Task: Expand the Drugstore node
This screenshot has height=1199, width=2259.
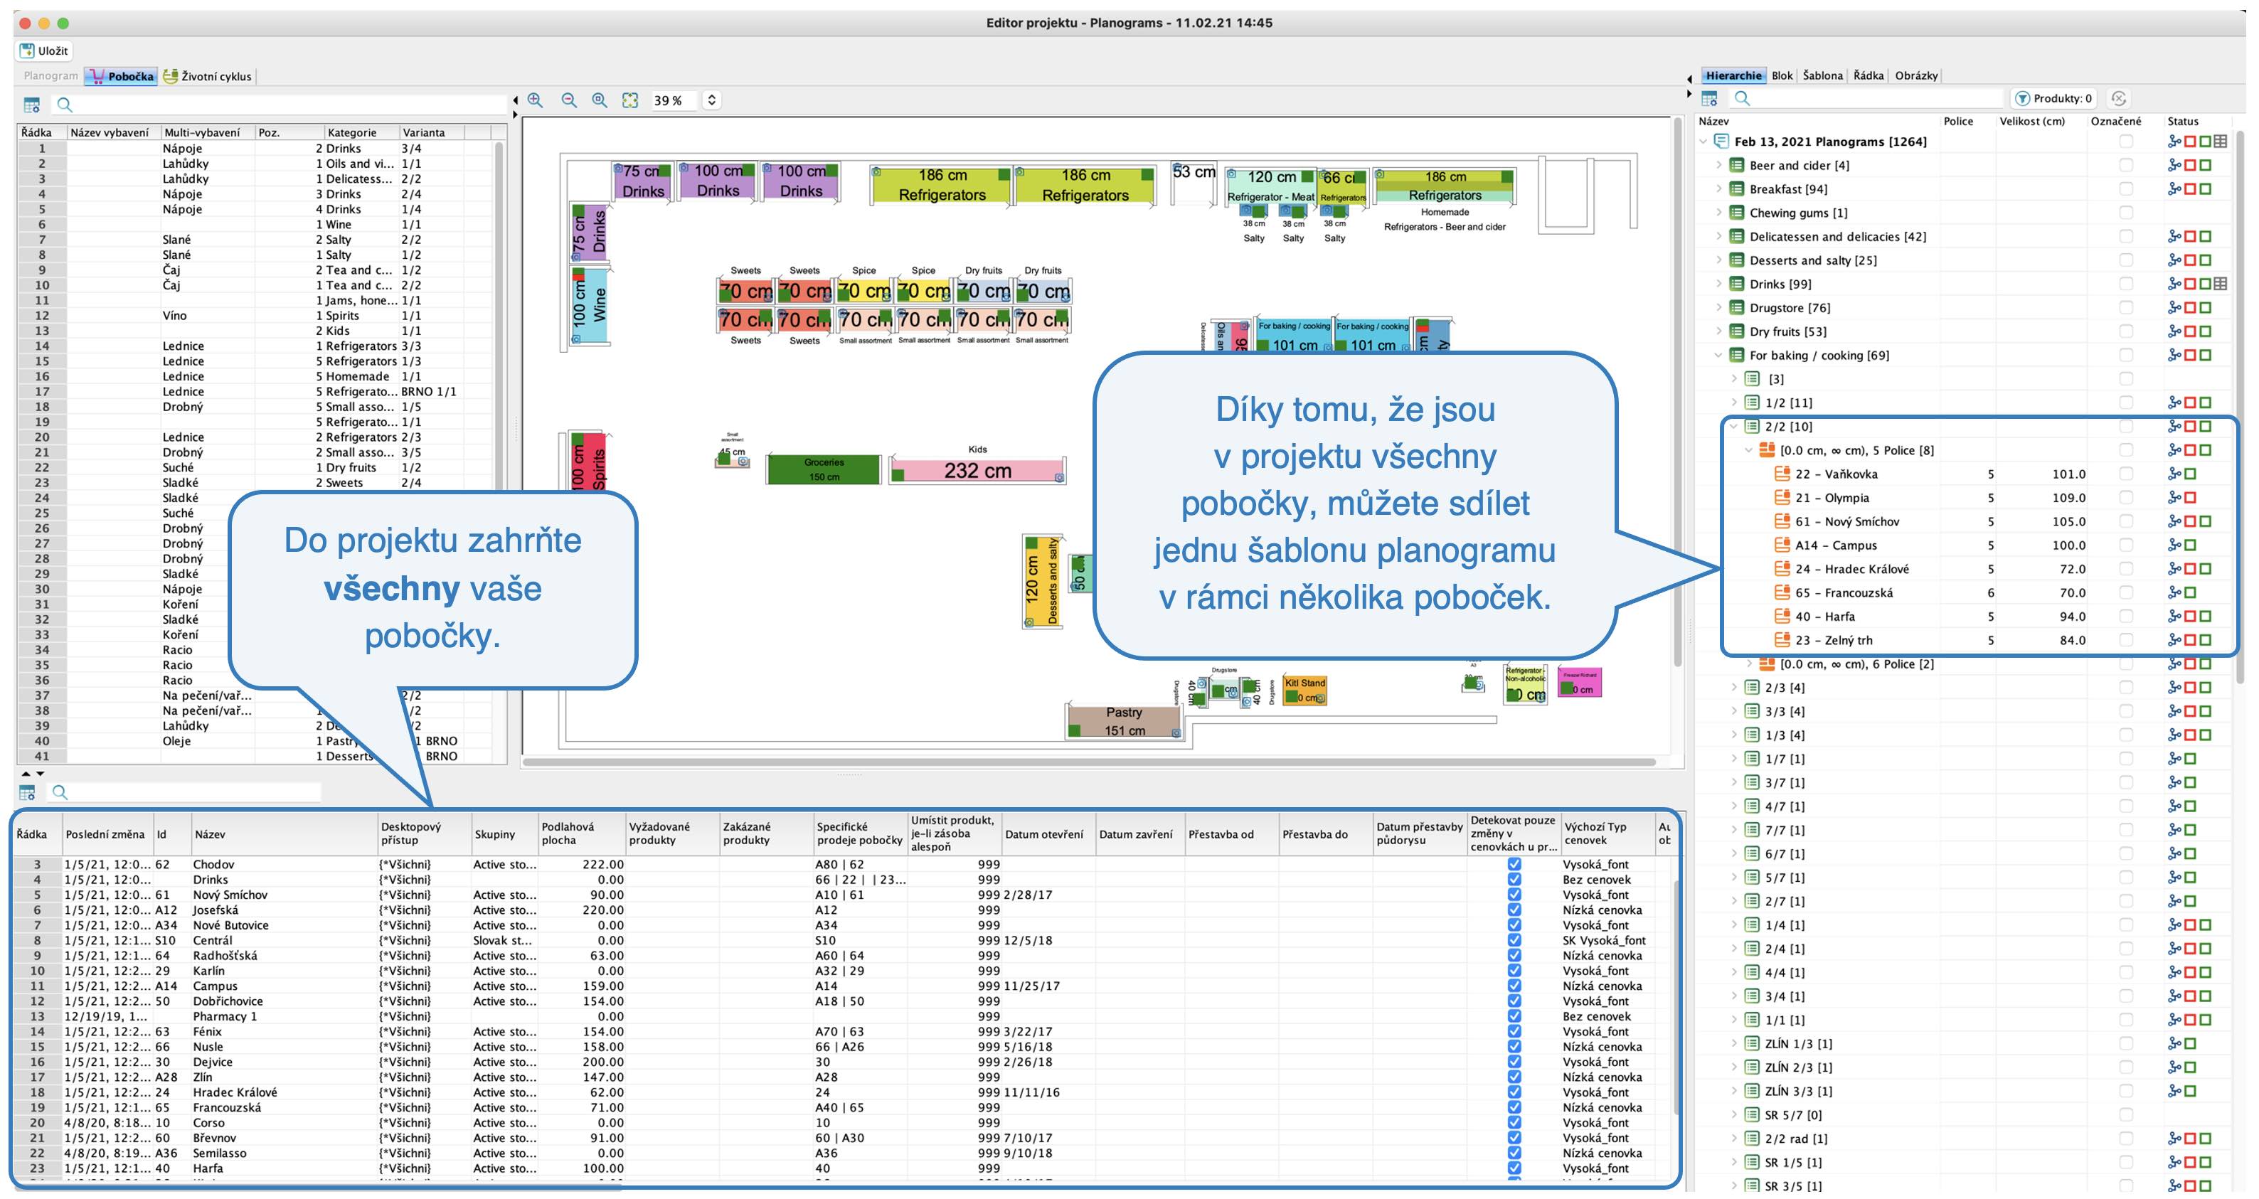Action: pyautogui.click(x=1719, y=308)
